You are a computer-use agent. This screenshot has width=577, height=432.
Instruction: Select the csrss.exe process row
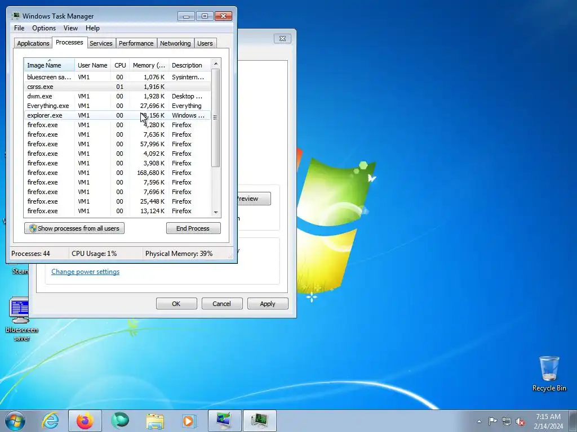[x=118, y=87]
